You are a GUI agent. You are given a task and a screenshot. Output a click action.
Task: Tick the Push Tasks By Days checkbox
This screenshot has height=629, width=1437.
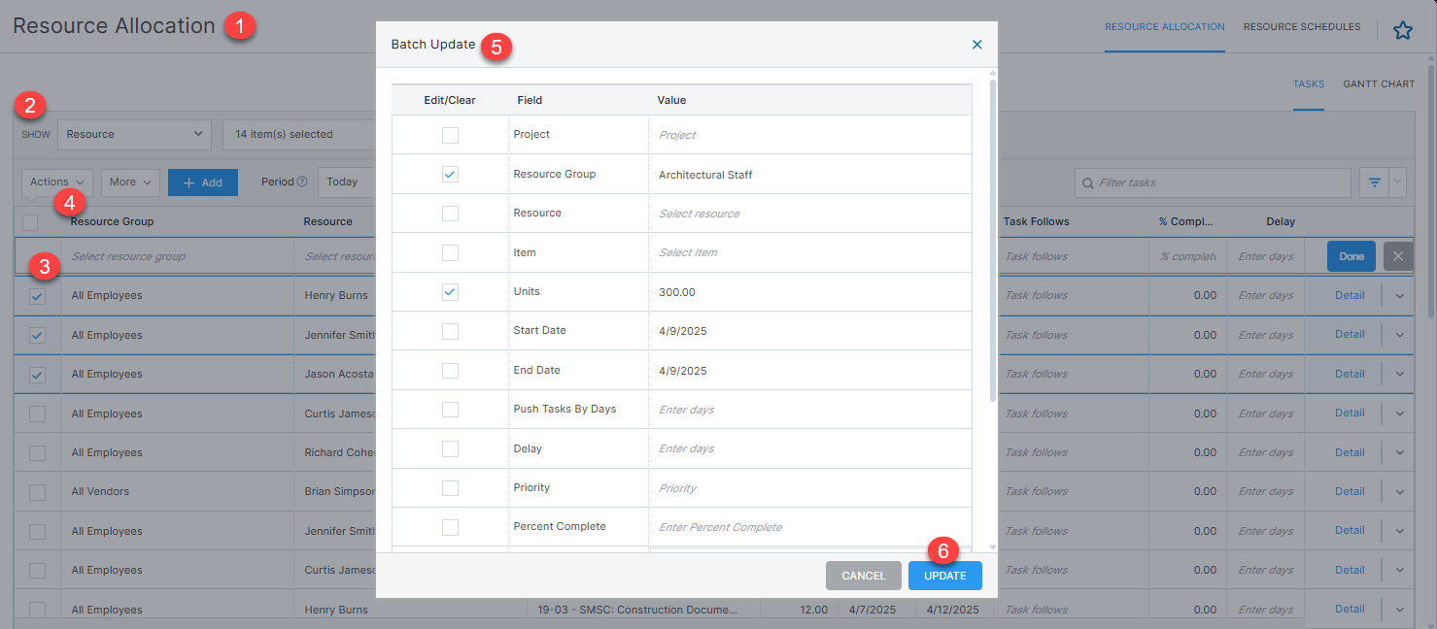pyautogui.click(x=450, y=410)
